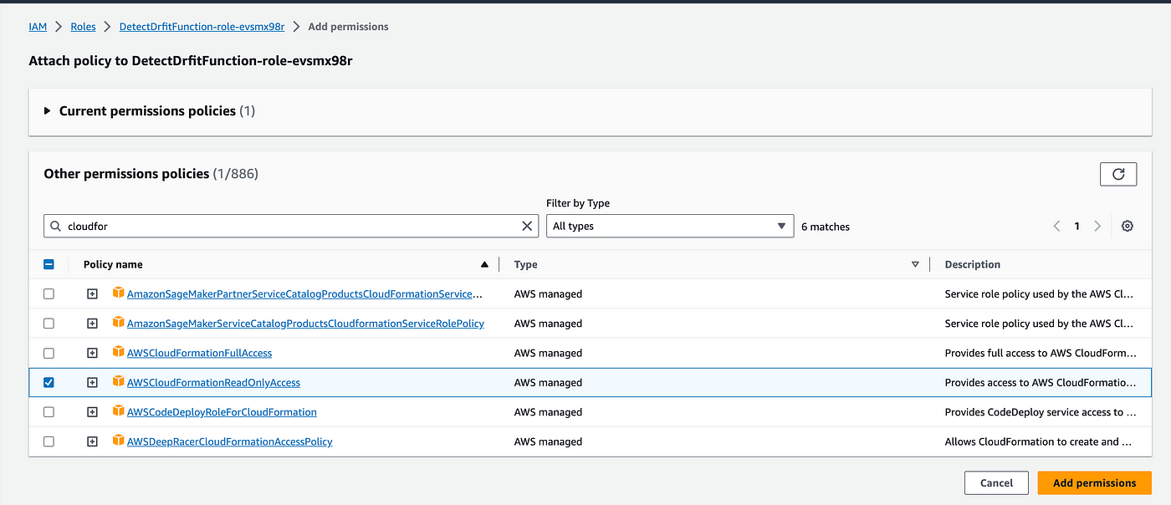
Task: Sort by Policy name ascending arrow
Action: pyautogui.click(x=484, y=264)
